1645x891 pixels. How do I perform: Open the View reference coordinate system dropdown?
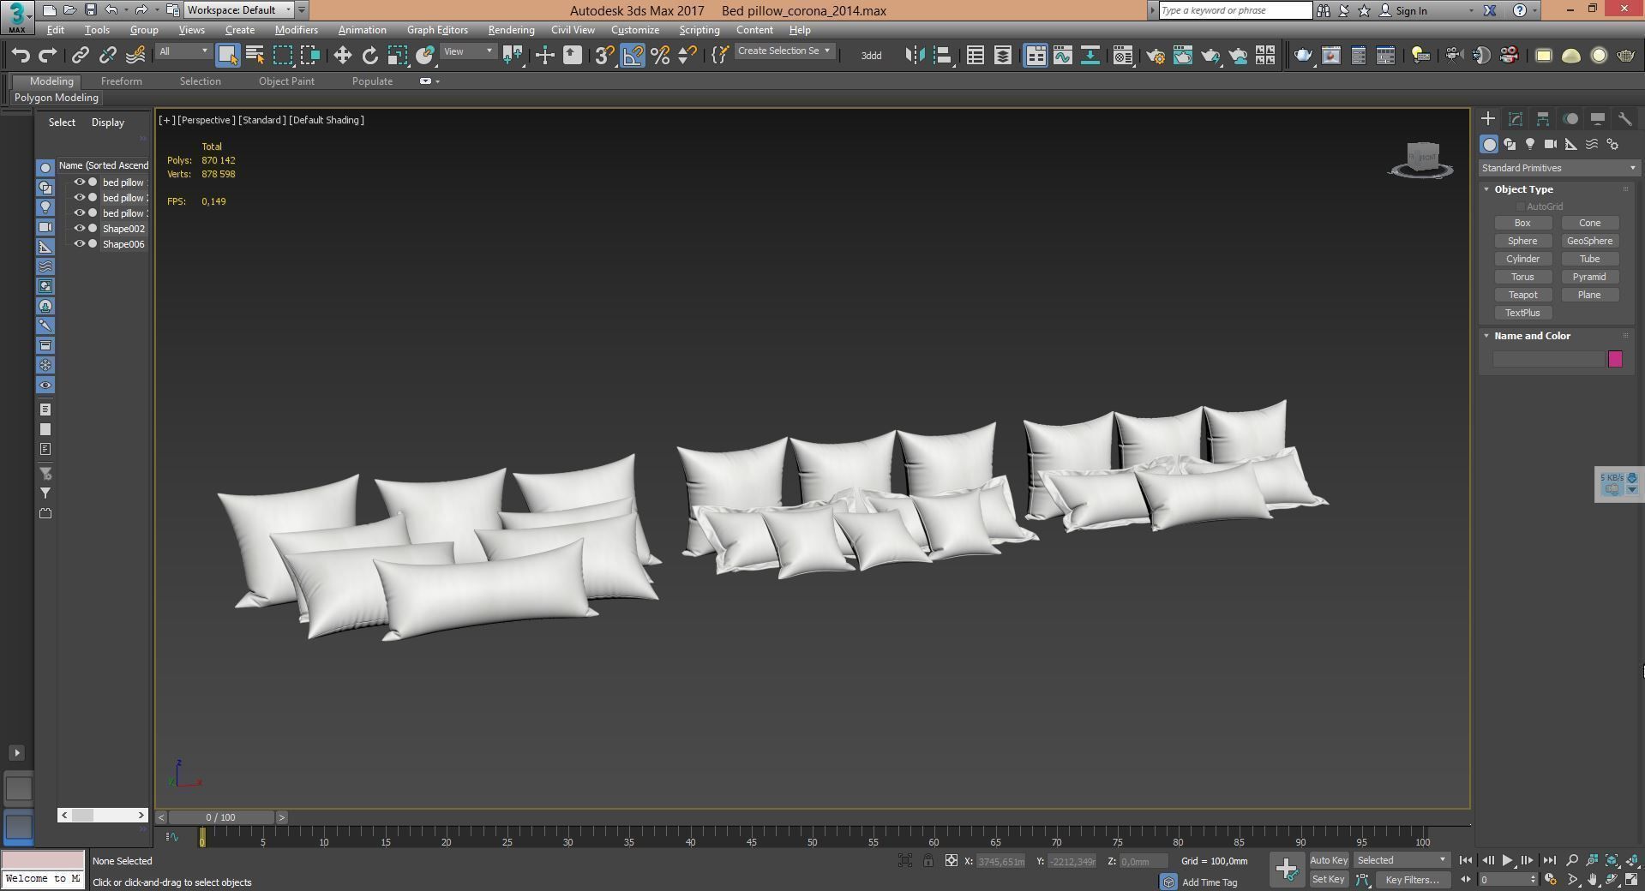pos(468,51)
